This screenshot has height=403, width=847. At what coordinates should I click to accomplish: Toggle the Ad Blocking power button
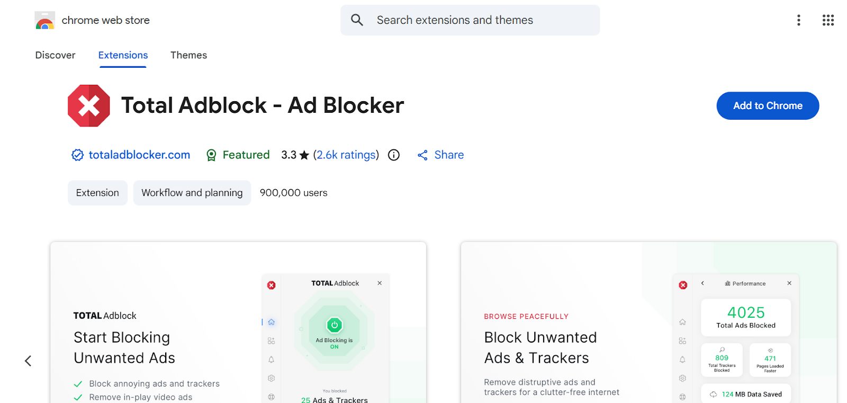(335, 325)
